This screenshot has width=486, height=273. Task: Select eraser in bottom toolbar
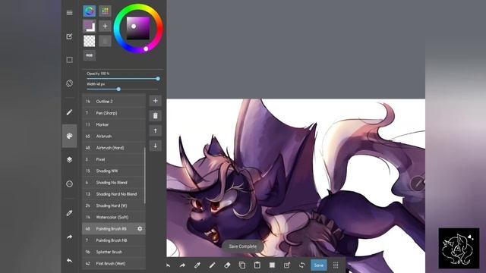point(227,265)
